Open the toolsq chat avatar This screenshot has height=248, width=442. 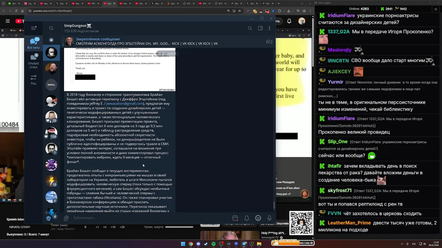(x=51, y=85)
